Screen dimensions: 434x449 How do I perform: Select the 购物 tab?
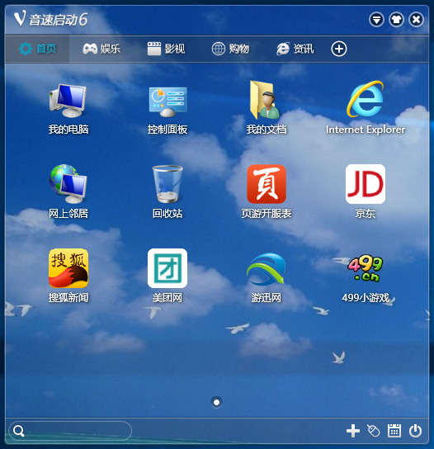coord(230,49)
